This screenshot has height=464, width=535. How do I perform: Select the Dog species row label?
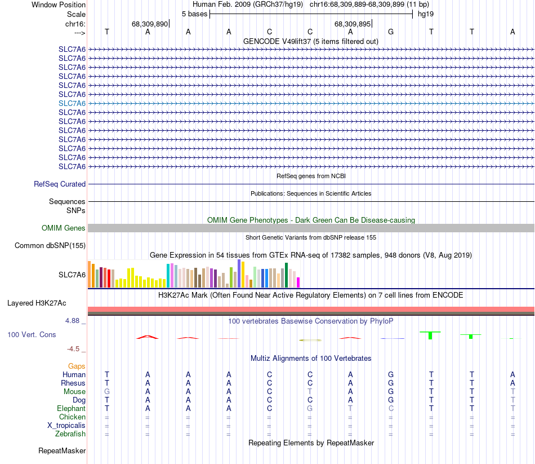click(x=79, y=400)
